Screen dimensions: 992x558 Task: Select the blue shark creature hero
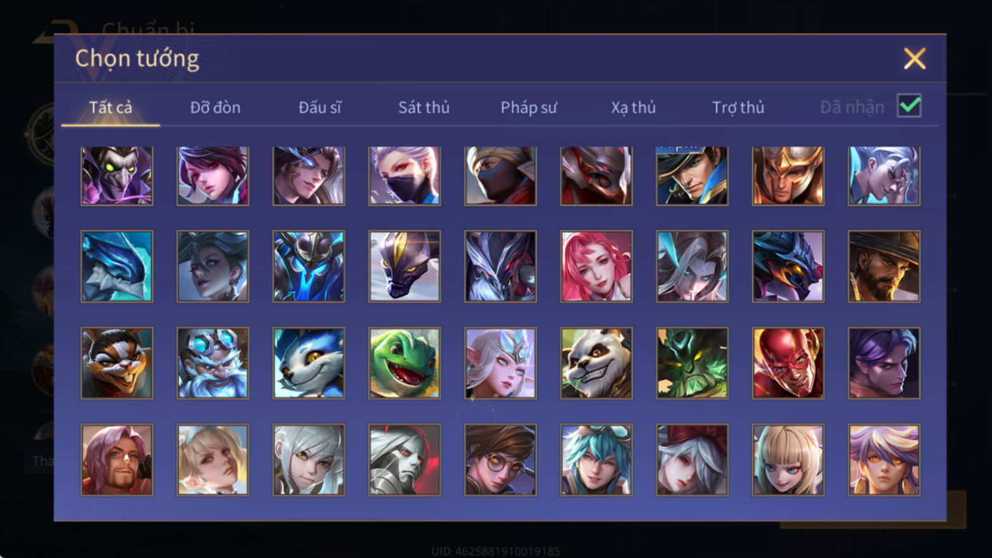pyautogui.click(x=116, y=266)
